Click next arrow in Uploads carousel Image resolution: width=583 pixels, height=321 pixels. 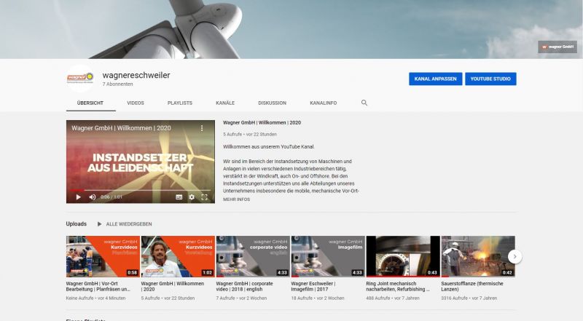(x=515, y=256)
